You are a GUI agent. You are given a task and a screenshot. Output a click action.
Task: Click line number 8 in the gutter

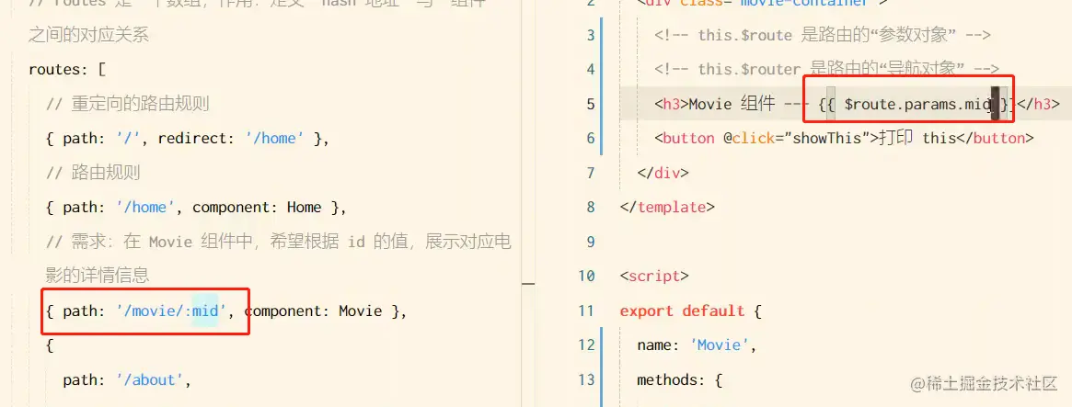click(591, 207)
